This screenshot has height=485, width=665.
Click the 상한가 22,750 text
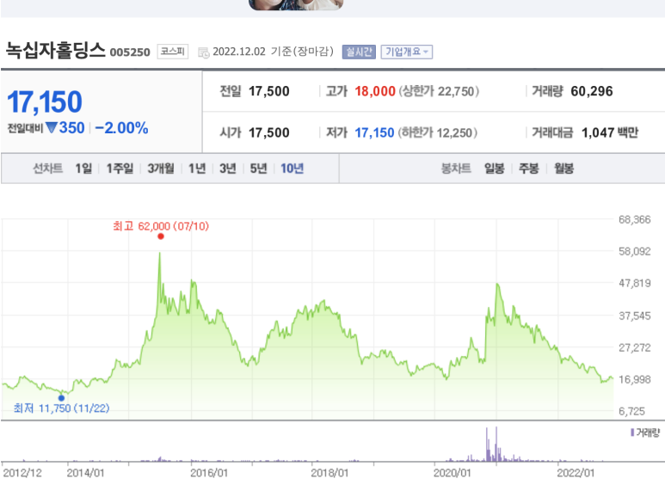click(x=439, y=91)
